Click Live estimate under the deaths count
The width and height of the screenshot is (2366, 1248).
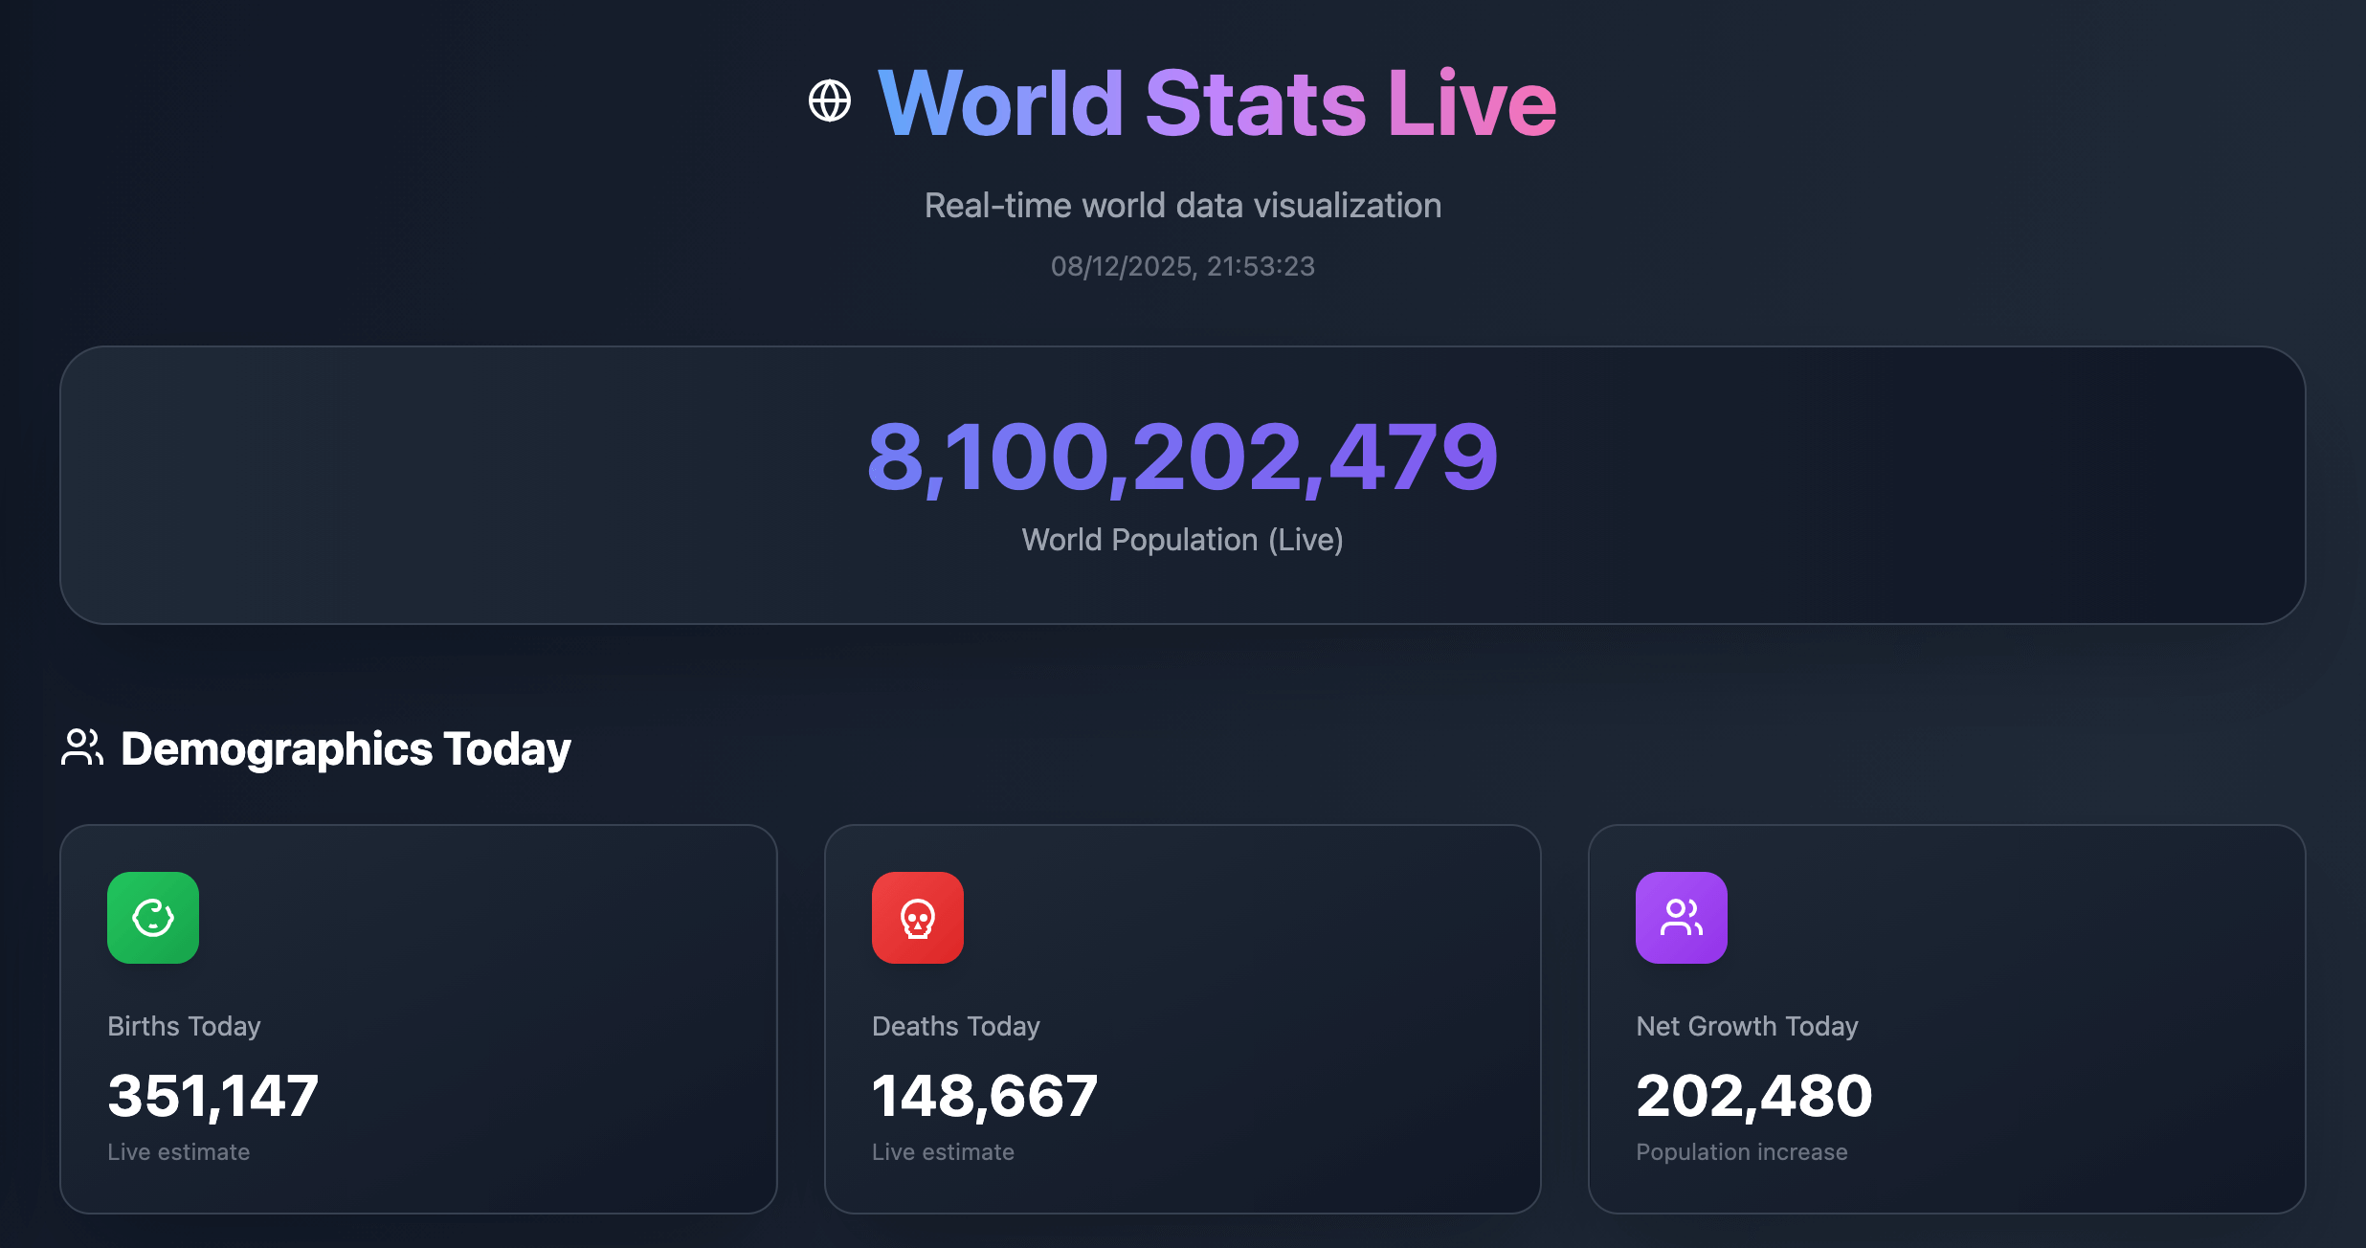(943, 1151)
